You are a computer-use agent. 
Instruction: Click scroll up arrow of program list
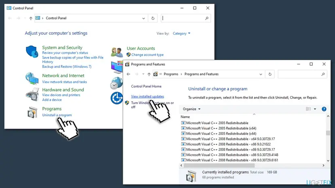328,116
